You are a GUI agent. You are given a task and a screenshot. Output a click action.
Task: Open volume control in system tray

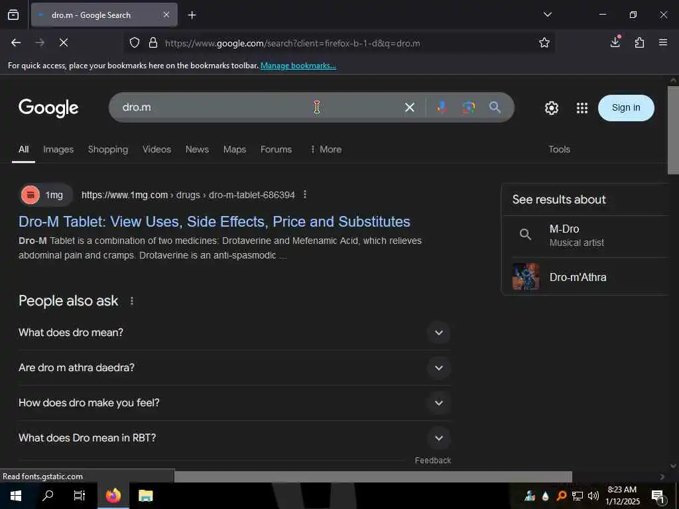click(x=593, y=496)
